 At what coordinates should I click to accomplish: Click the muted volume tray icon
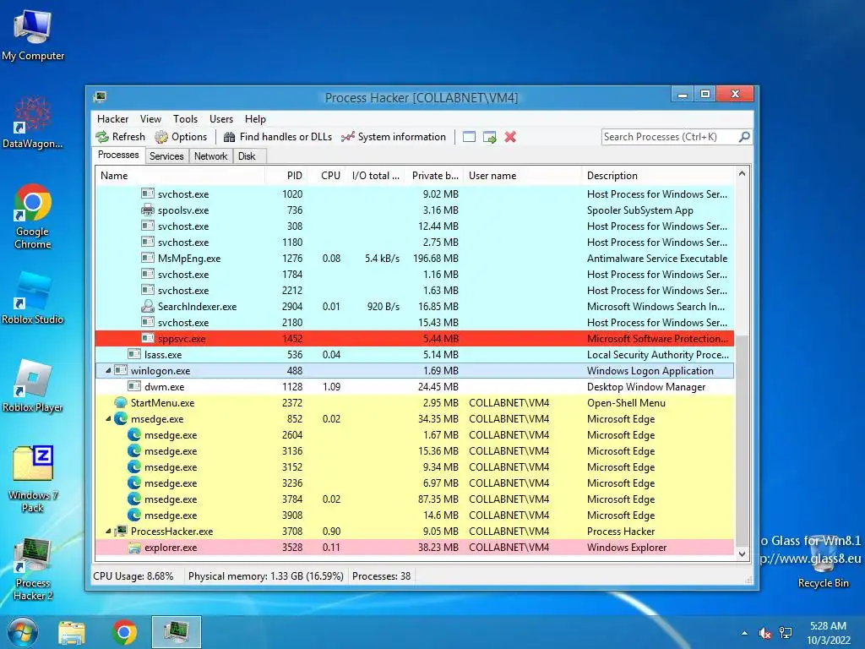pyautogui.click(x=764, y=633)
